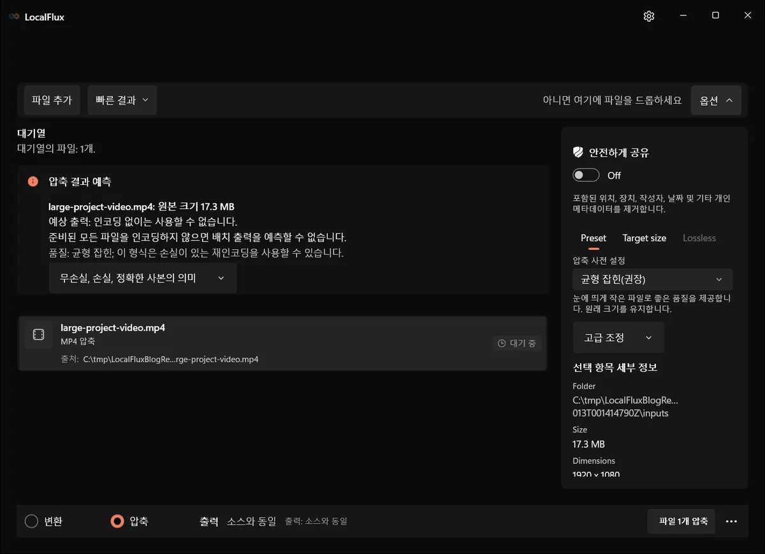Switch to the Target size tab

pyautogui.click(x=645, y=238)
